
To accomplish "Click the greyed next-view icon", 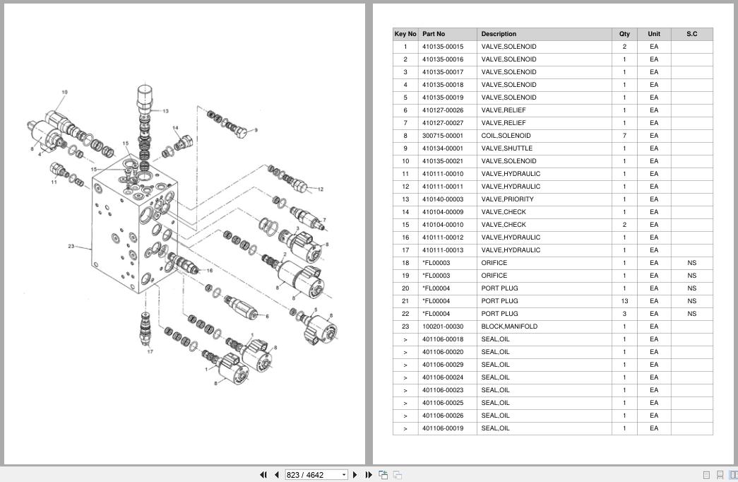I will point(398,475).
